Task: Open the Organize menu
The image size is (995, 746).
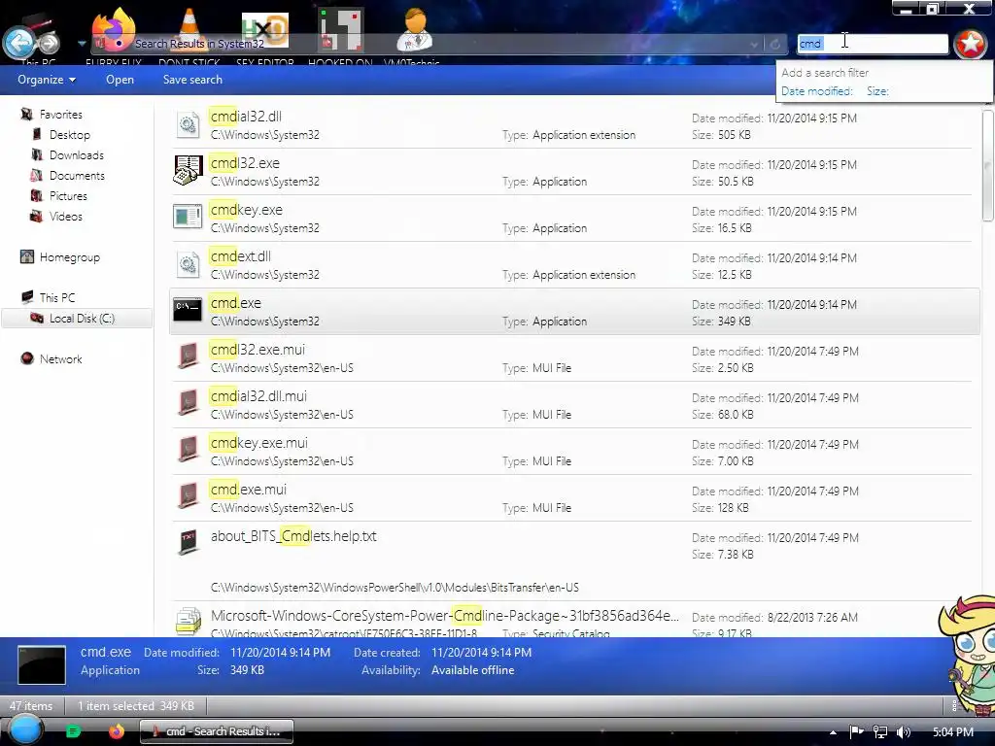Action: point(47,80)
